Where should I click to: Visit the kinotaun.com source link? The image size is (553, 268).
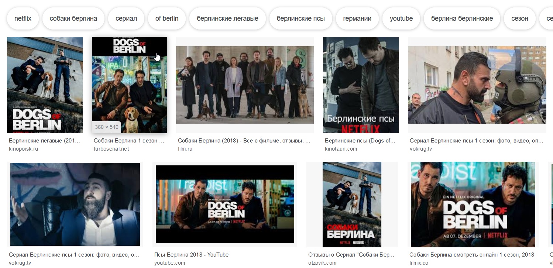coord(341,149)
